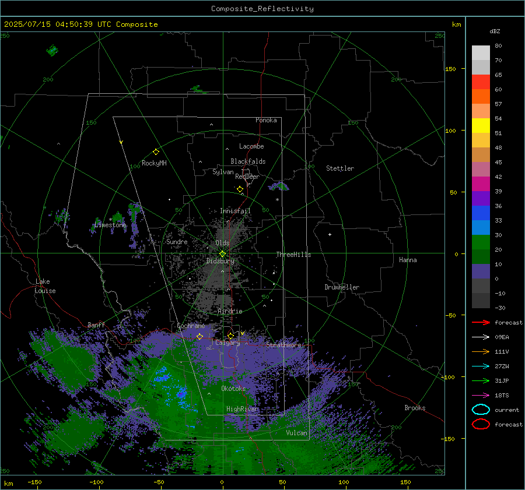Click the Innisfail city label
Viewport: 525px width, 490px height.
[235, 211]
